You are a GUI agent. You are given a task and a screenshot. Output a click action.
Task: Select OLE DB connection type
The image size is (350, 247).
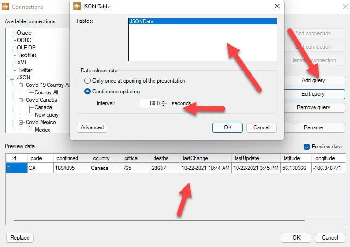click(26, 48)
